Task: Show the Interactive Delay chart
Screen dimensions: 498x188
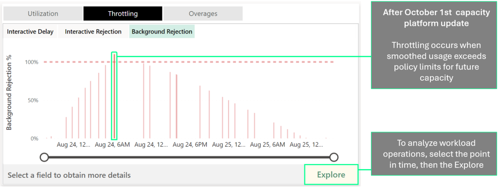Action: tap(30, 32)
